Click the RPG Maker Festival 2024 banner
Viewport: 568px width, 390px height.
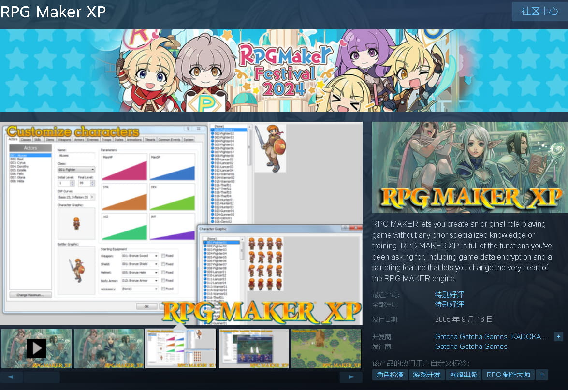284,71
